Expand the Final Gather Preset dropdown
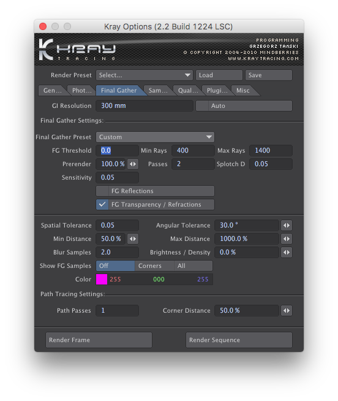This screenshot has width=338, height=401. coord(155,137)
